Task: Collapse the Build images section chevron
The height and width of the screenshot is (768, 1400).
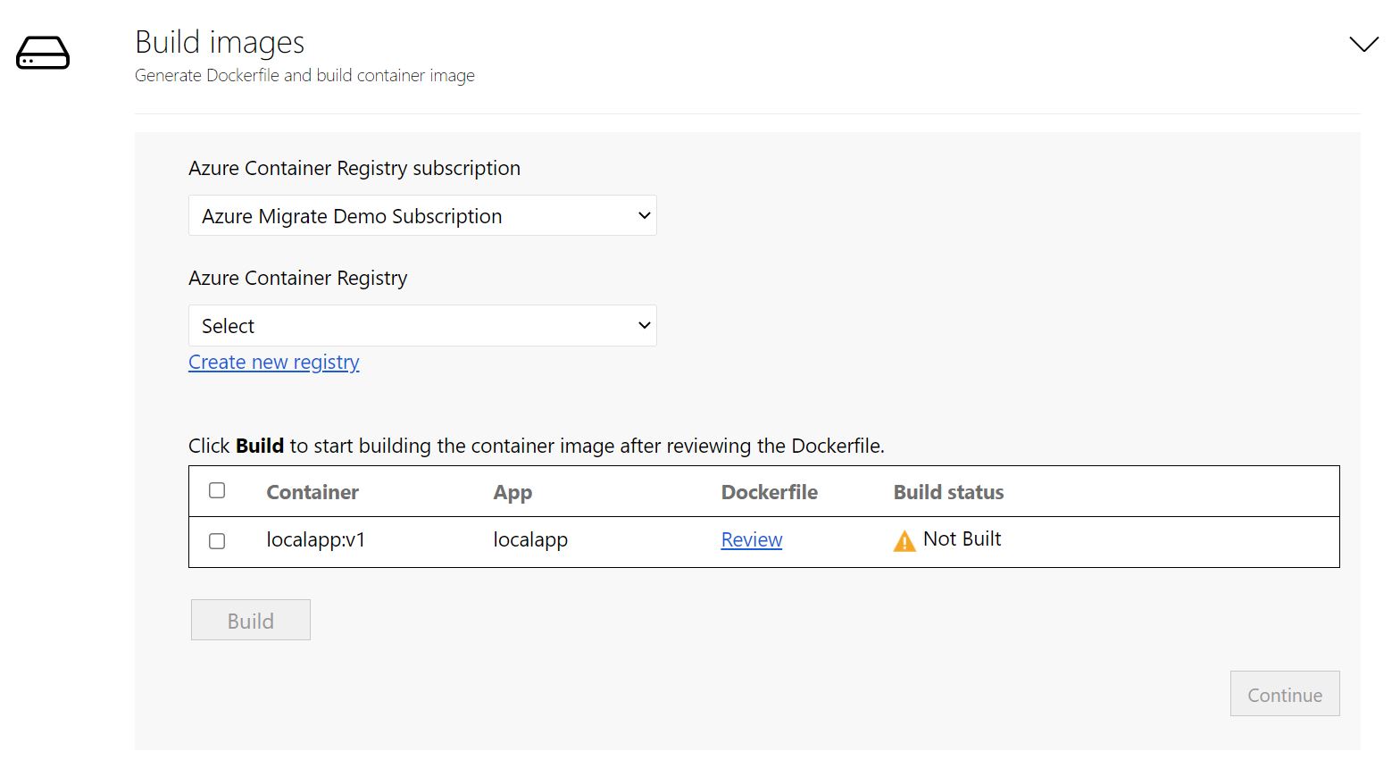Action: click(x=1363, y=44)
